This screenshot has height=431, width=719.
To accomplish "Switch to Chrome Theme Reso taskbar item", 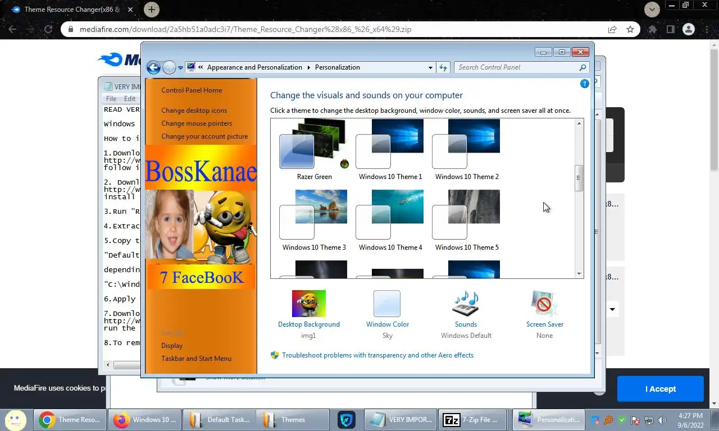I will pyautogui.click(x=71, y=419).
